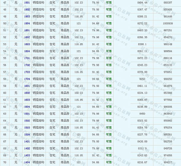This screenshot has height=166, width=181.
Task: Click room 1703 link
Action: click(27, 72)
